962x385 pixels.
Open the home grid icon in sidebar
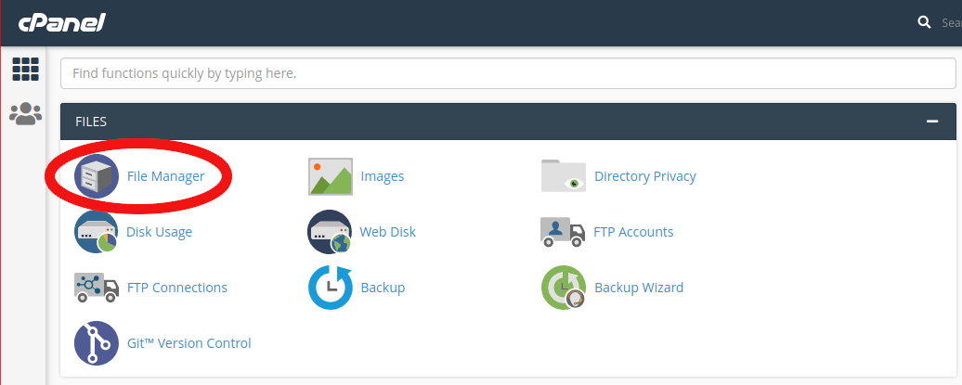point(25,70)
